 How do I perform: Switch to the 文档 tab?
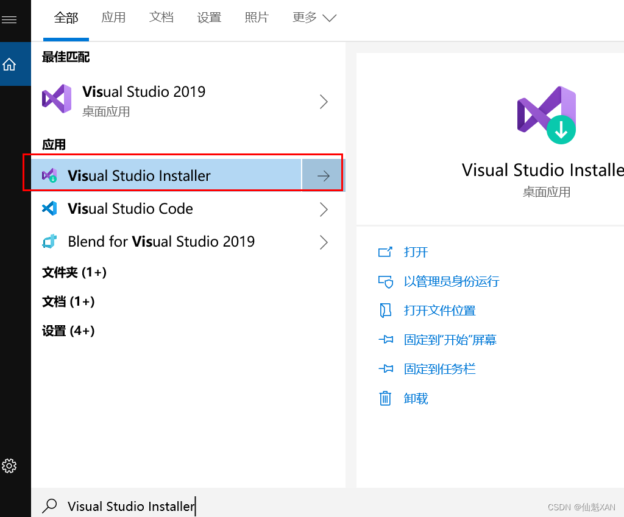[161, 18]
